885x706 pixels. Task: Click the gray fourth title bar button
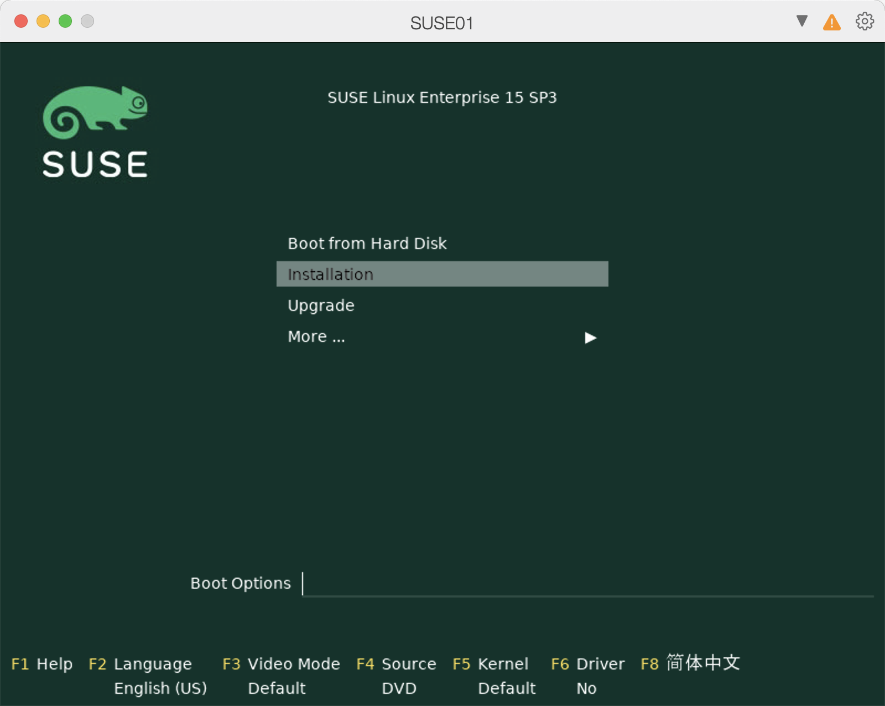point(87,21)
